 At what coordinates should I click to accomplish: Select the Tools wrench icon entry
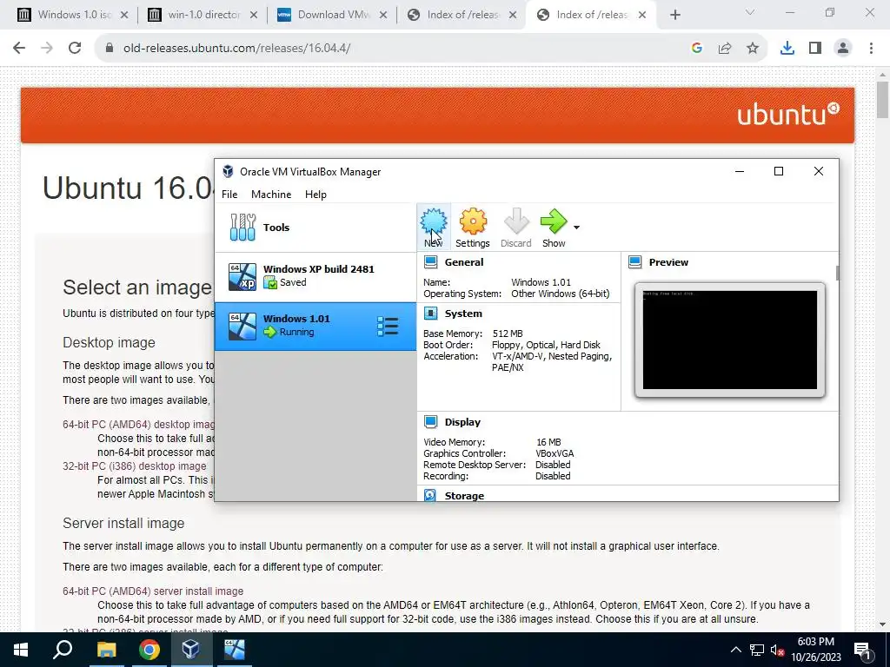pos(243,228)
